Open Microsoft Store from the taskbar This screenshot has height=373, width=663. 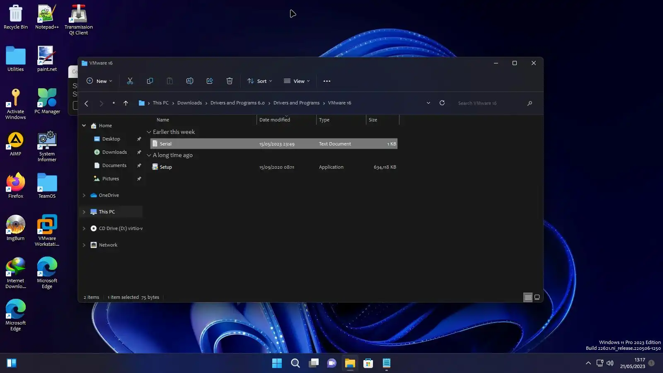pos(368,363)
